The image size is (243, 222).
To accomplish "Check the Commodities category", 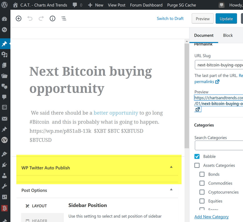I will [x=202, y=183].
